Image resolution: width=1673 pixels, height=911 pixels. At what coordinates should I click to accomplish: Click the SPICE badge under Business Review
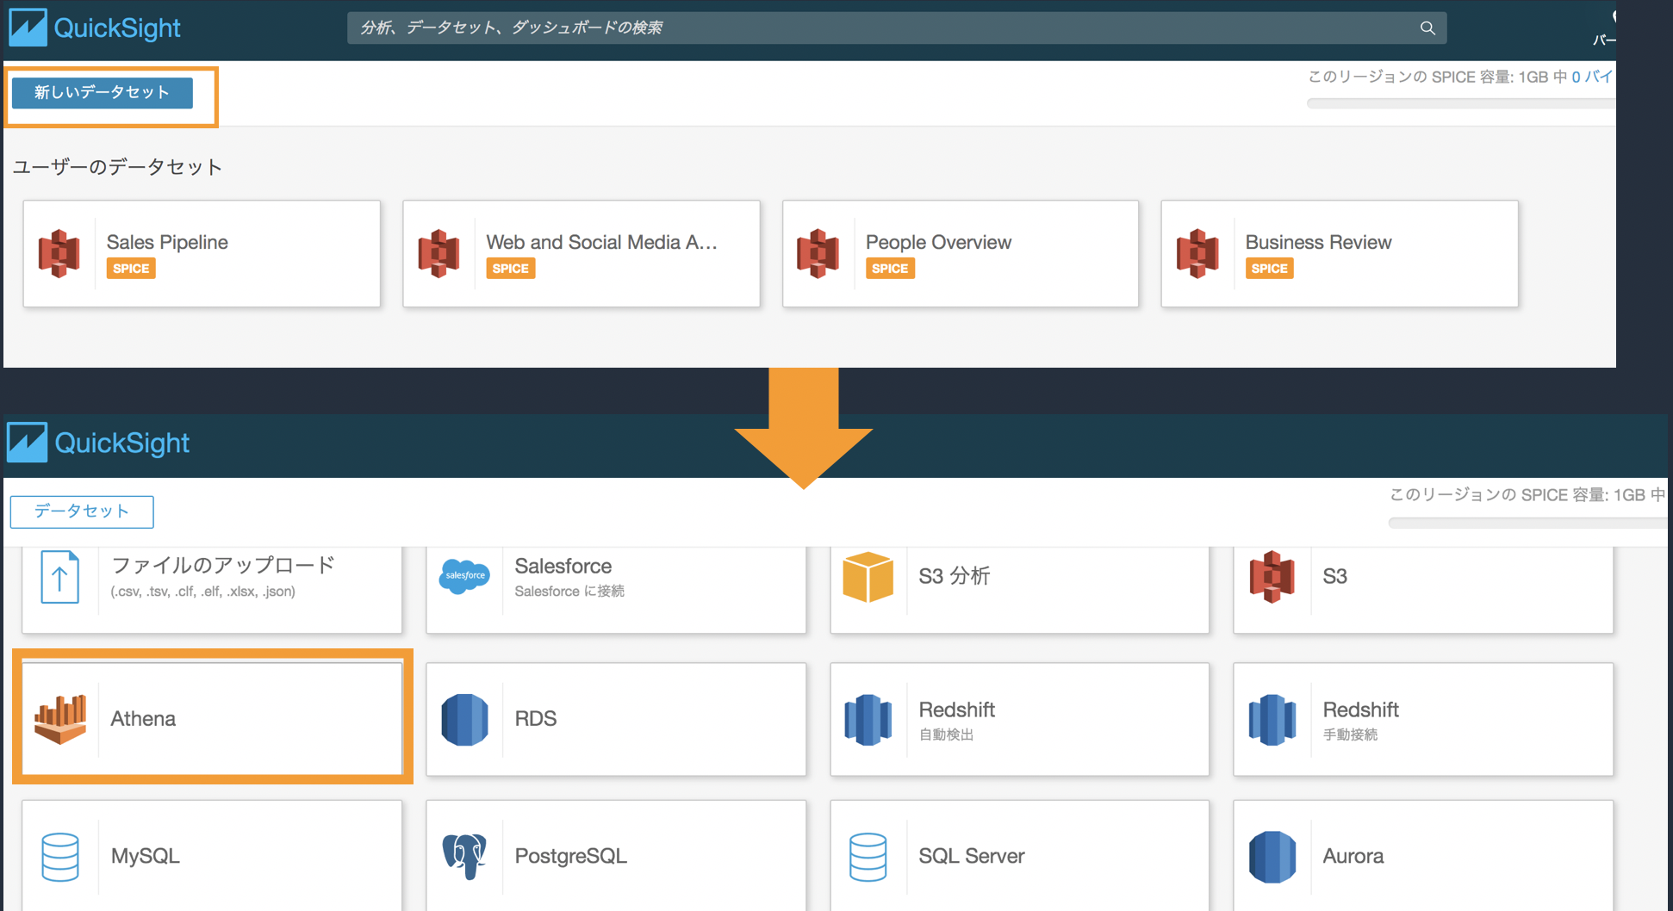tap(1269, 269)
